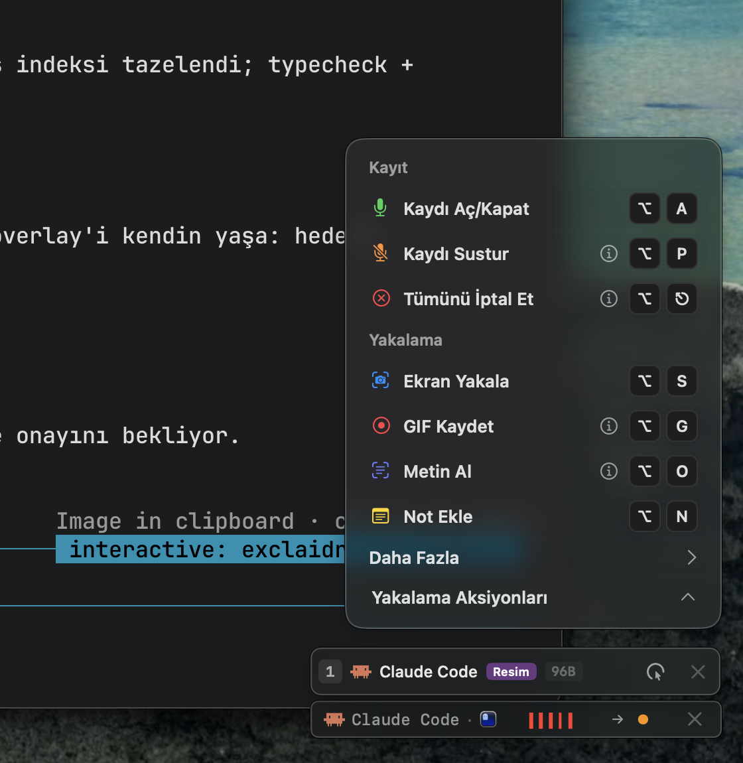Click the red audio level bars
The image size is (743, 763).
point(551,720)
